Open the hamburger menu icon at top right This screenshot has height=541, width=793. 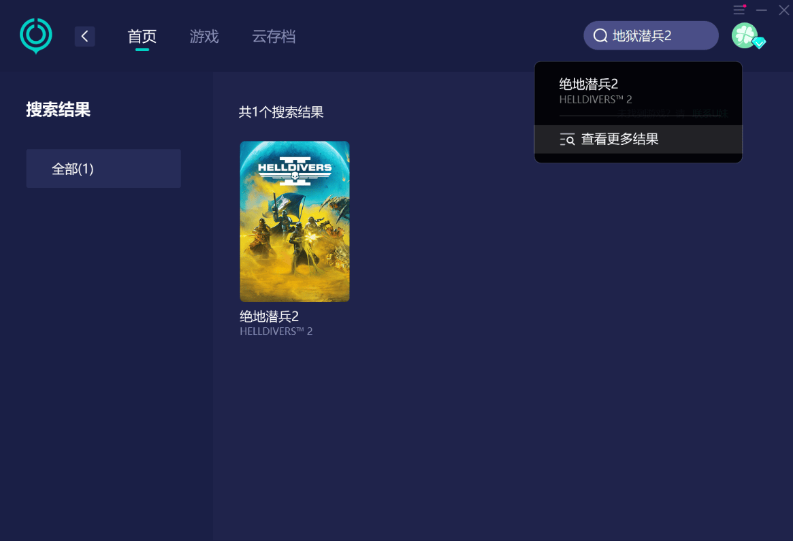click(x=739, y=10)
